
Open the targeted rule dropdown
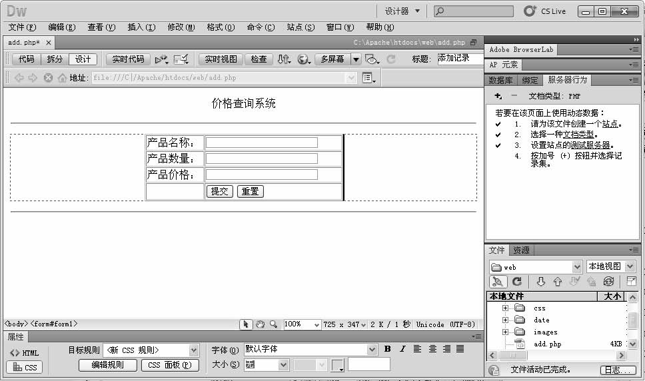click(x=194, y=350)
